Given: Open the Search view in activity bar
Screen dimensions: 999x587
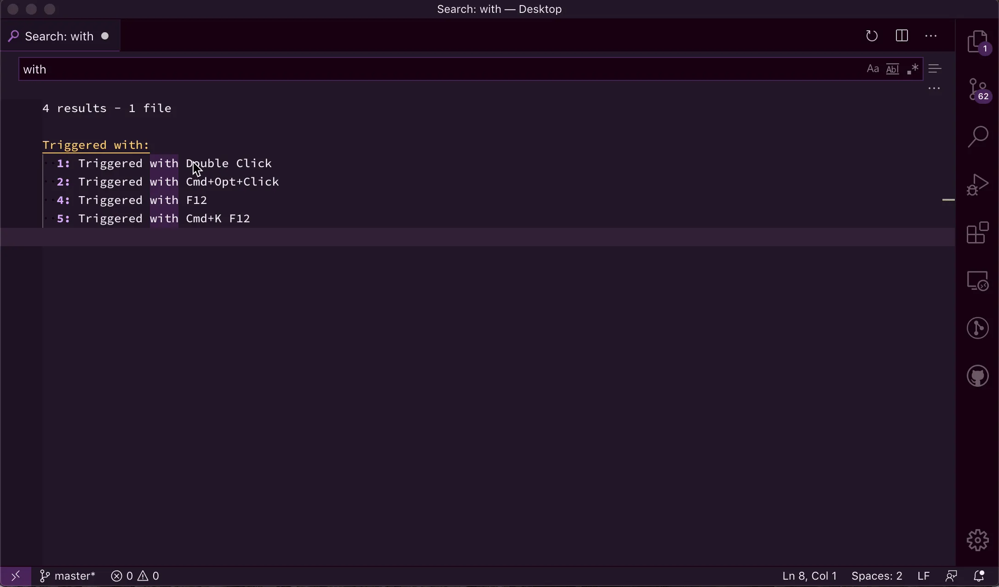Looking at the screenshot, I should [x=977, y=137].
